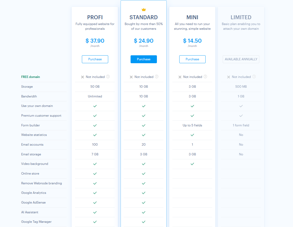Click the 1 form field value
The width and height of the screenshot is (293, 227).
[241, 125]
